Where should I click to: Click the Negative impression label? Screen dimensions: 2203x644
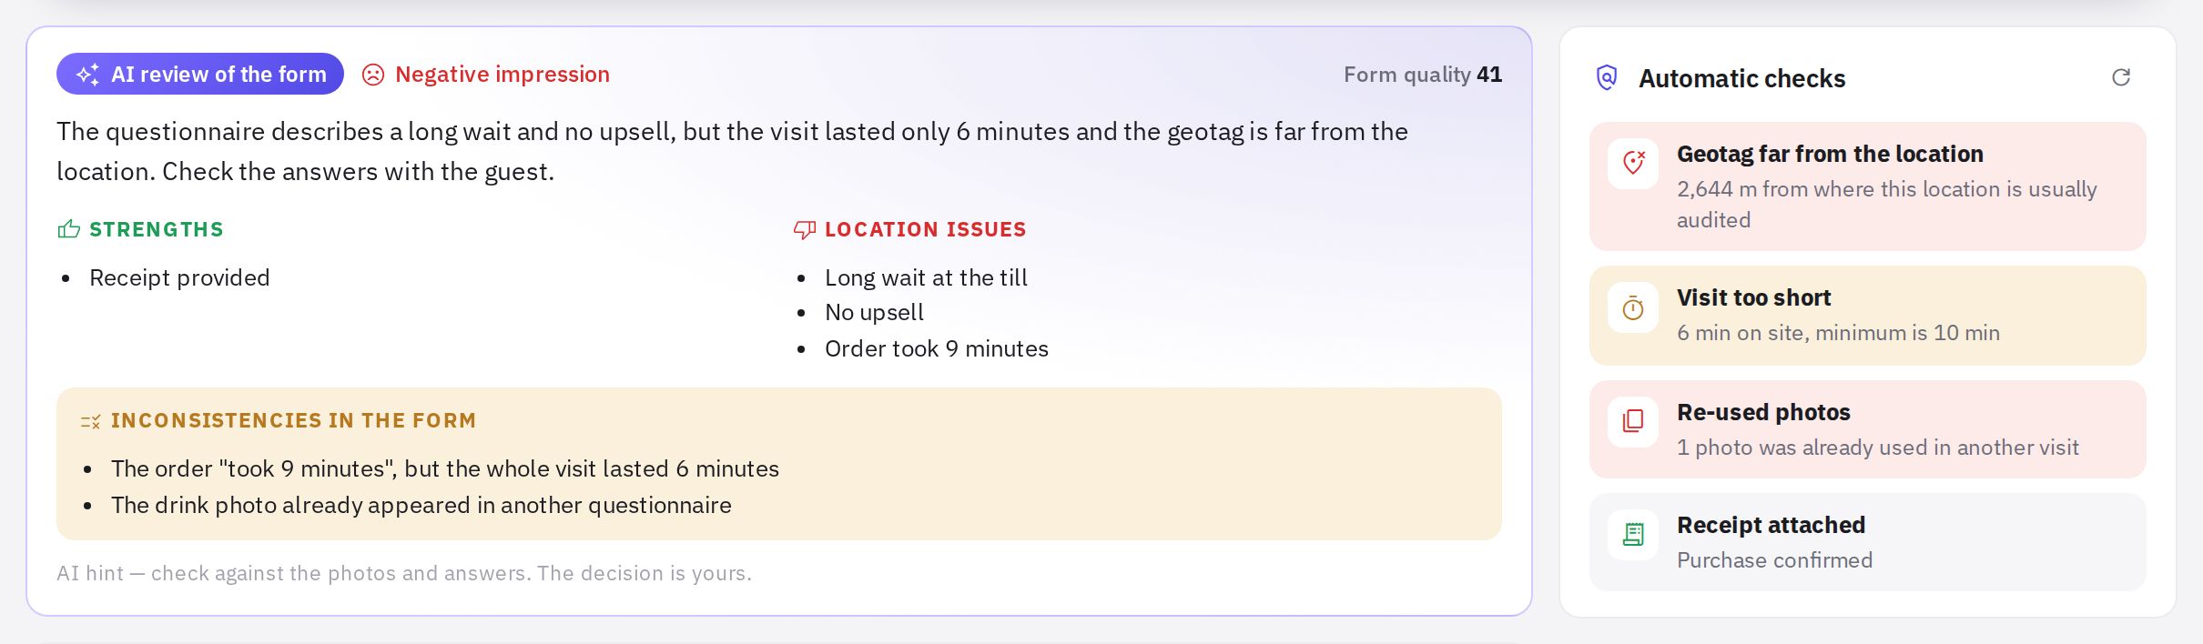click(x=503, y=75)
